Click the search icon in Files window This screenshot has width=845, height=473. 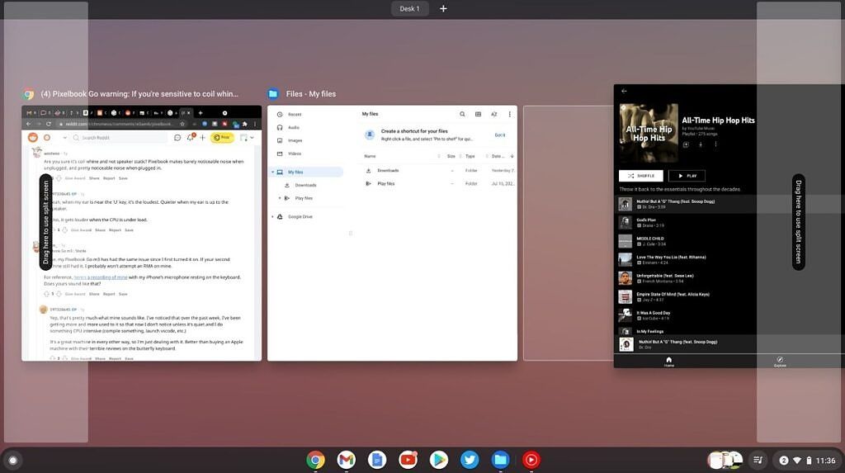click(462, 115)
